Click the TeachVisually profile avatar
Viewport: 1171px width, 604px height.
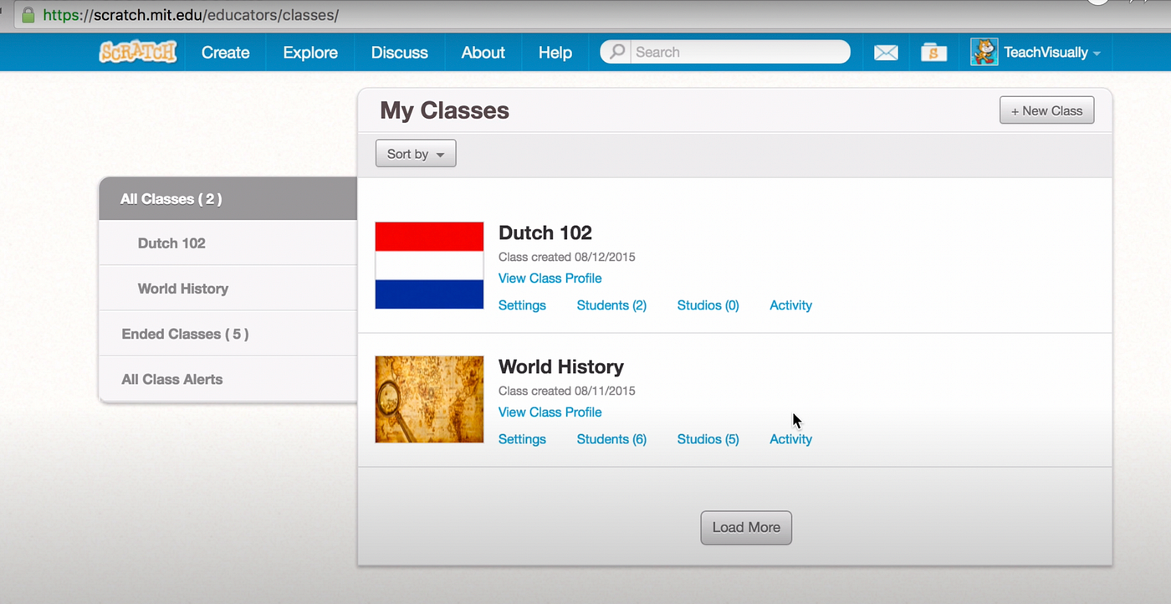click(984, 52)
